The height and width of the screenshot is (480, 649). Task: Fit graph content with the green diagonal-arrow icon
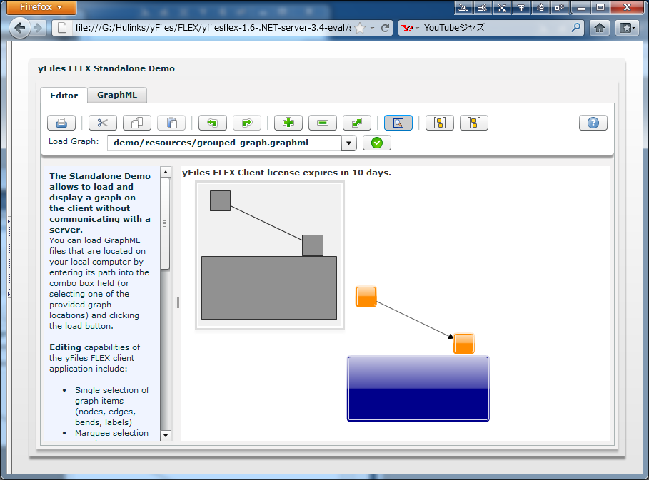tap(357, 123)
